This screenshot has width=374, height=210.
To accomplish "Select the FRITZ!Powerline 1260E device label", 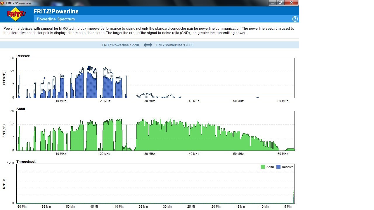I will [174, 45].
